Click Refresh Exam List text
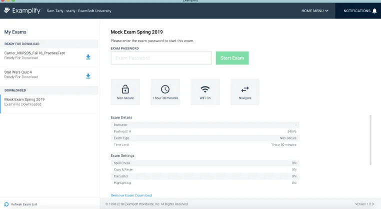The width and height of the screenshot is (381, 209). click(x=24, y=204)
